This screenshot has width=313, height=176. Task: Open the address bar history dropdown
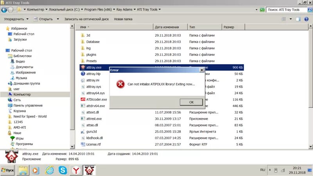257,9
